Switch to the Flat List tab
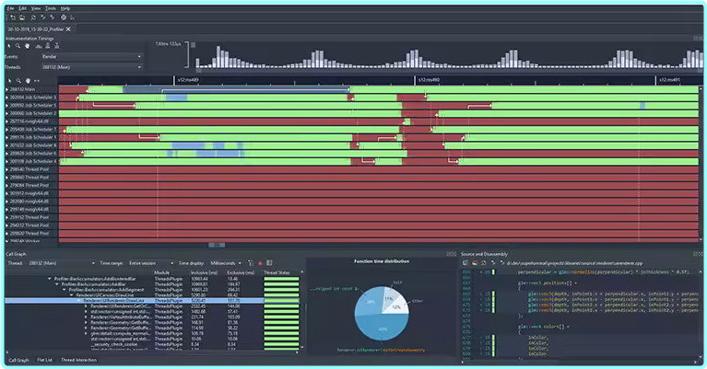This screenshot has height=369, width=707. pyautogui.click(x=44, y=360)
